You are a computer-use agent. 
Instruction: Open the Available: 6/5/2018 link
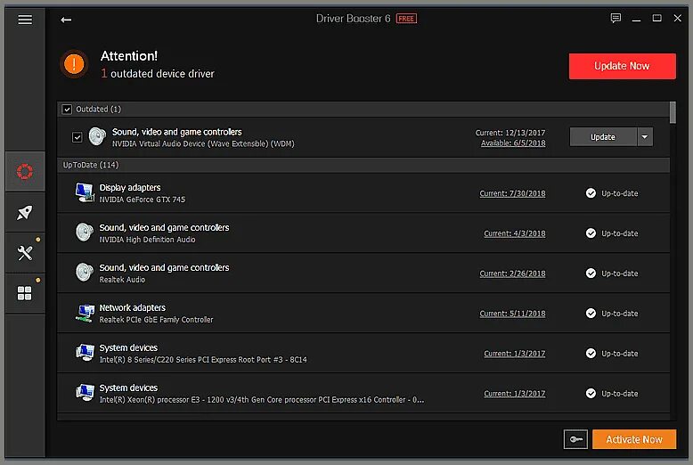point(513,143)
